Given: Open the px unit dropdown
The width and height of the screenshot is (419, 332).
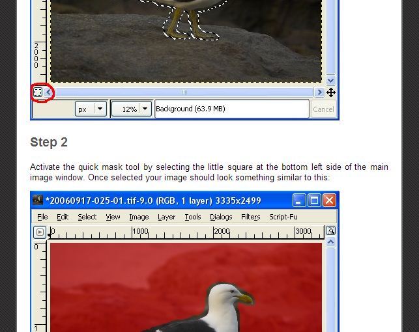Looking at the screenshot, I should click(91, 109).
